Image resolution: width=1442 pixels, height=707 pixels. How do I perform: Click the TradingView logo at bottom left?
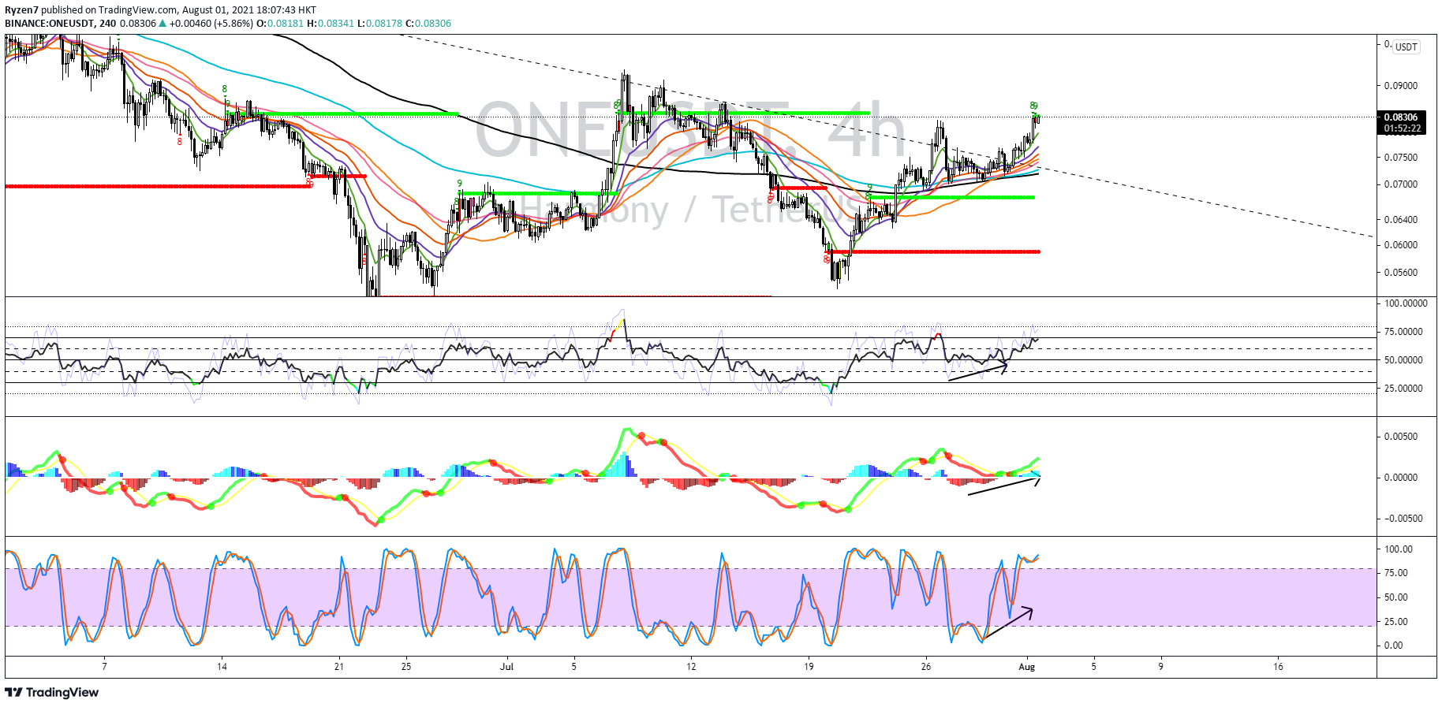[x=52, y=692]
